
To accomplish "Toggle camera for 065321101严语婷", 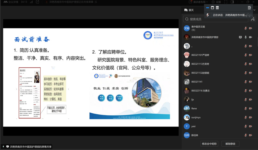I will coord(250,55).
